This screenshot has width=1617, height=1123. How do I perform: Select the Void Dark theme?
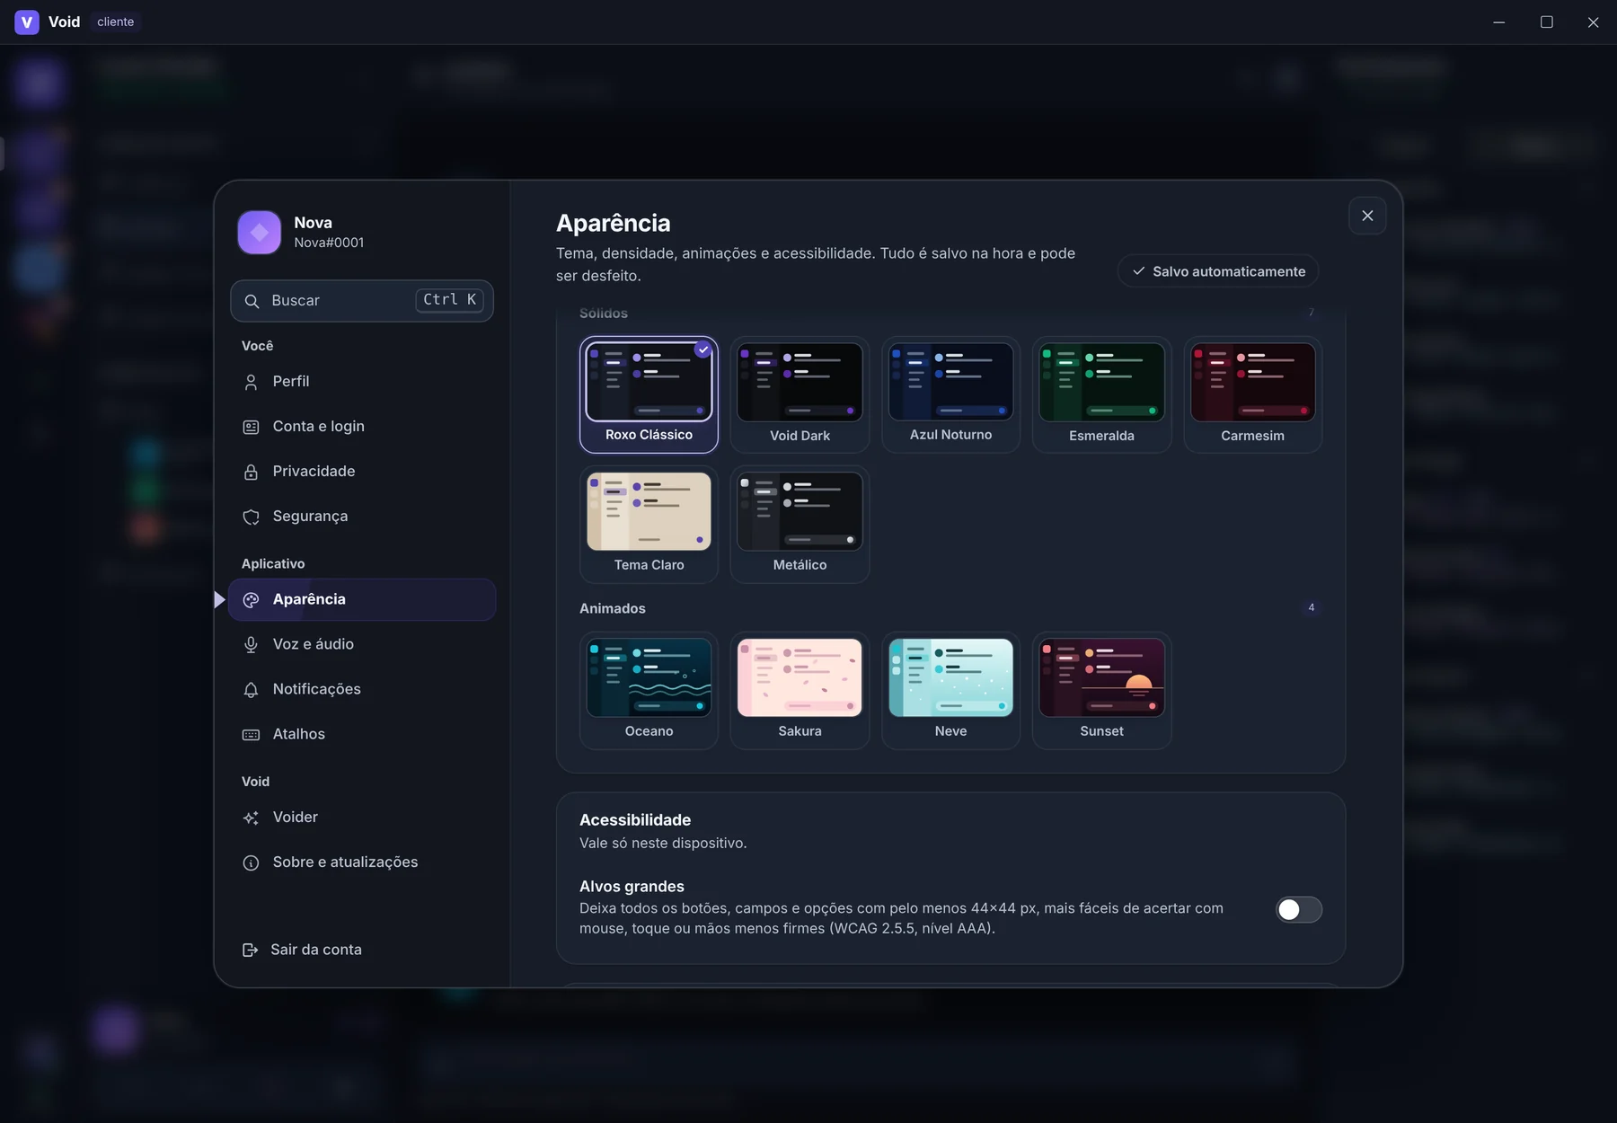coord(800,394)
